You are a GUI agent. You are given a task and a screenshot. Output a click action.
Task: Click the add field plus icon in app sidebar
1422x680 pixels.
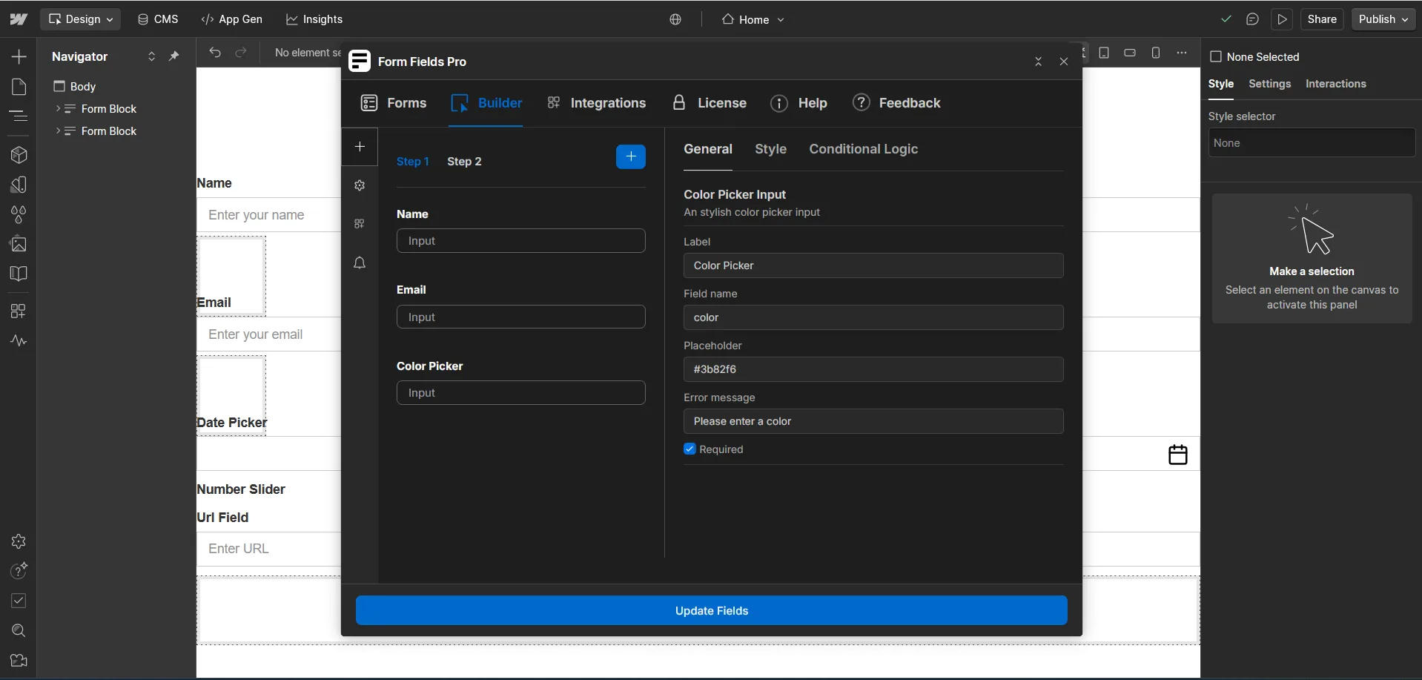tap(360, 147)
